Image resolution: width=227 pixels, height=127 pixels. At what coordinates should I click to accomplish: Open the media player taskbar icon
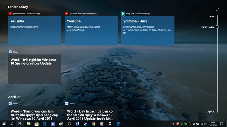[x=102, y=124]
